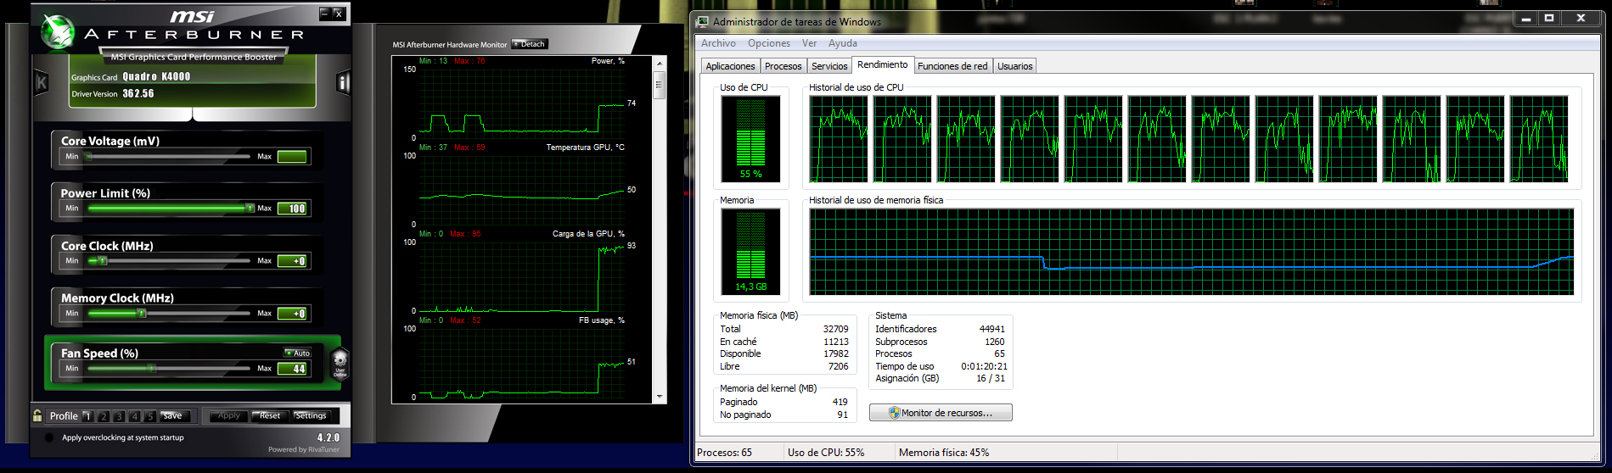Click the Core Clock value field +0
Viewport: 1612px width, 473px height.
[x=292, y=261]
